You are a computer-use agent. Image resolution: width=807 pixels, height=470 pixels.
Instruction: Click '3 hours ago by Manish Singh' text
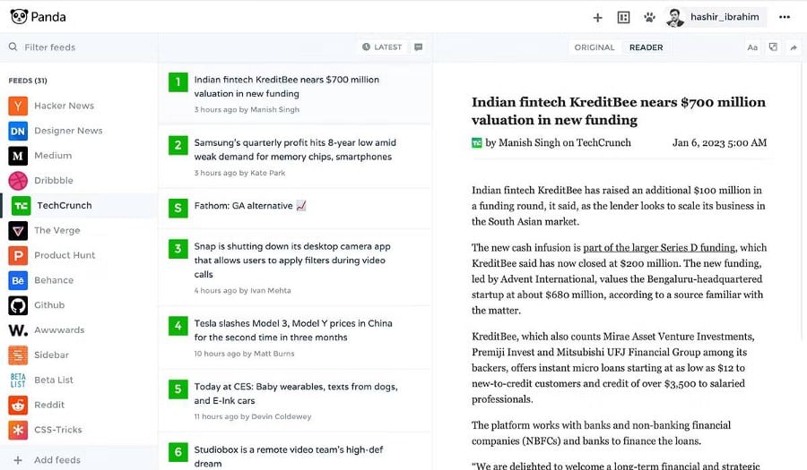247,109
